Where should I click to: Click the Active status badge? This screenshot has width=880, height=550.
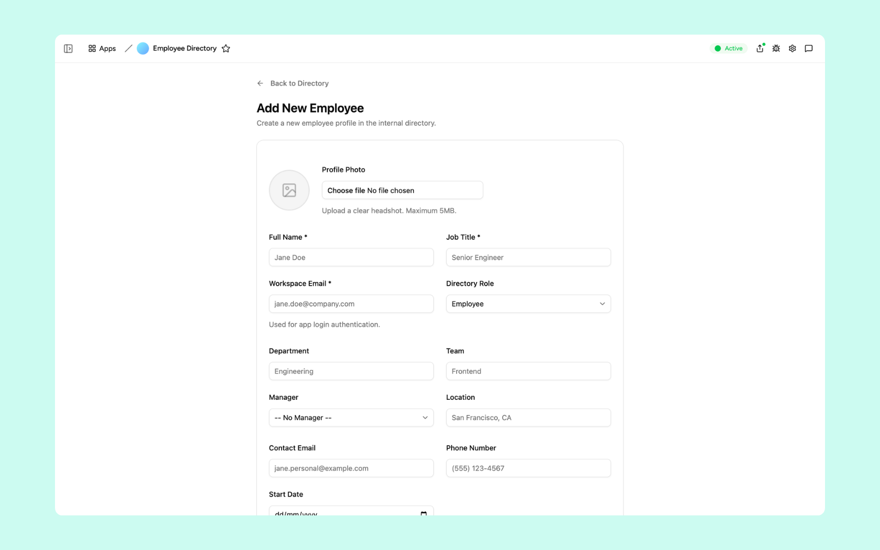(728, 48)
